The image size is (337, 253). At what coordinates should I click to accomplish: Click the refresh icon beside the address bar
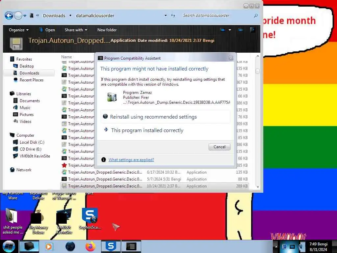coord(173,15)
